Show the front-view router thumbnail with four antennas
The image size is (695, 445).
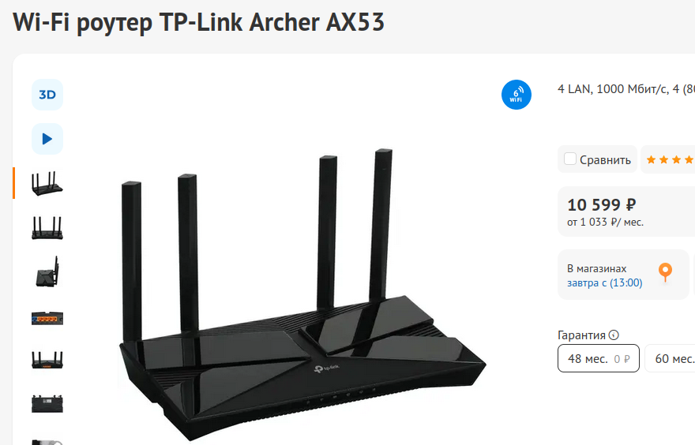(x=47, y=227)
